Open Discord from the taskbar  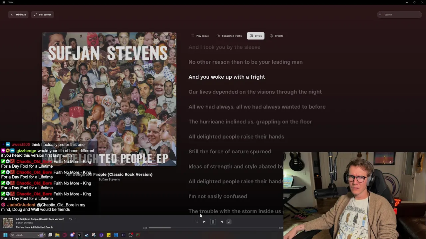click(x=72, y=235)
